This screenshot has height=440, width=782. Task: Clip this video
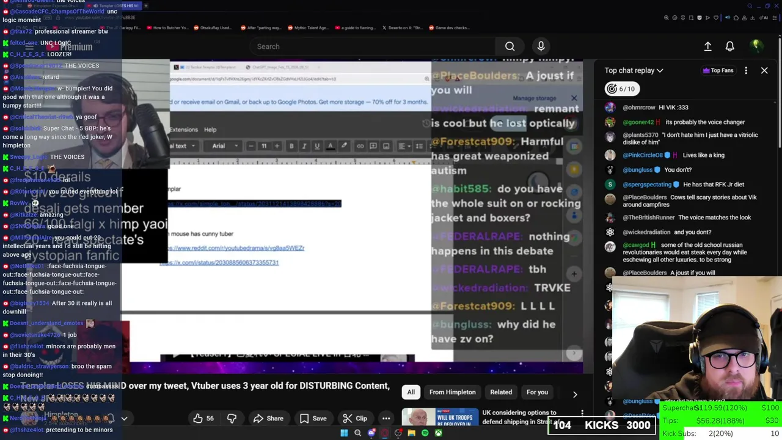point(355,419)
